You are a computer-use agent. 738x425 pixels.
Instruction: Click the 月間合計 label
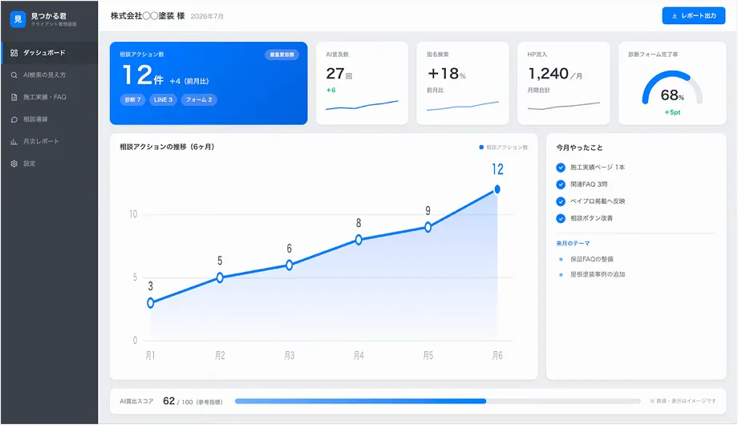pyautogui.click(x=539, y=91)
